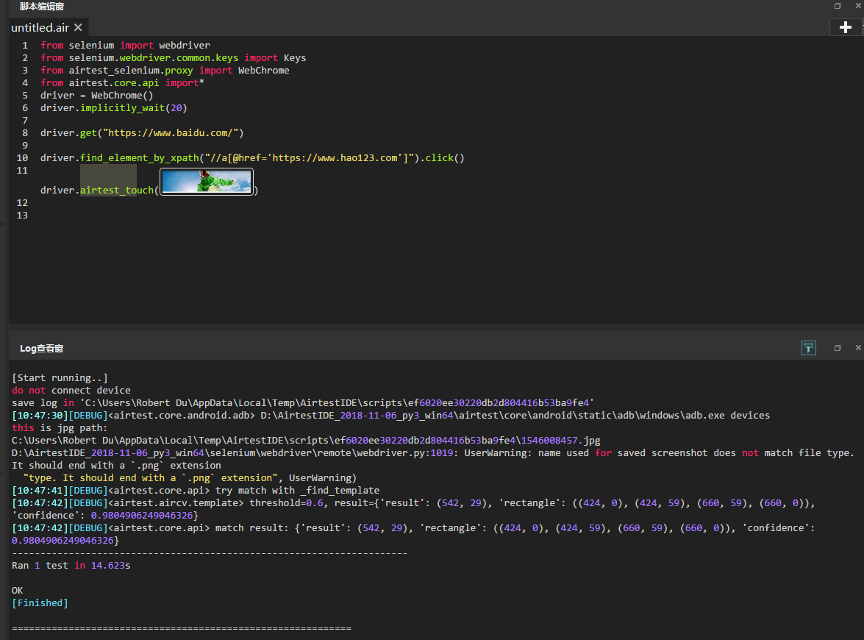Click line 1 selenium webdriver import
Screen dimensions: 864x640
click(125, 45)
